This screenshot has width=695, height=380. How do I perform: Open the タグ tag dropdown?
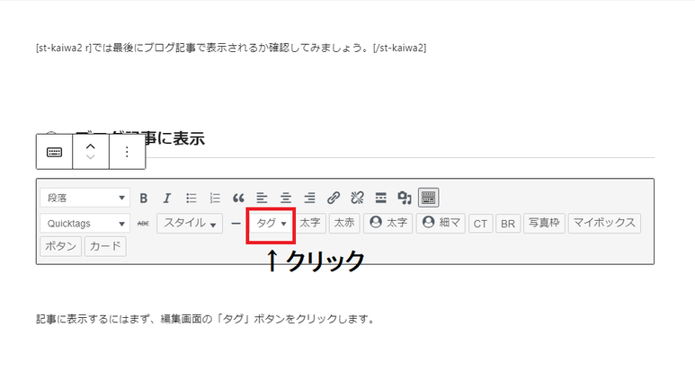271,223
